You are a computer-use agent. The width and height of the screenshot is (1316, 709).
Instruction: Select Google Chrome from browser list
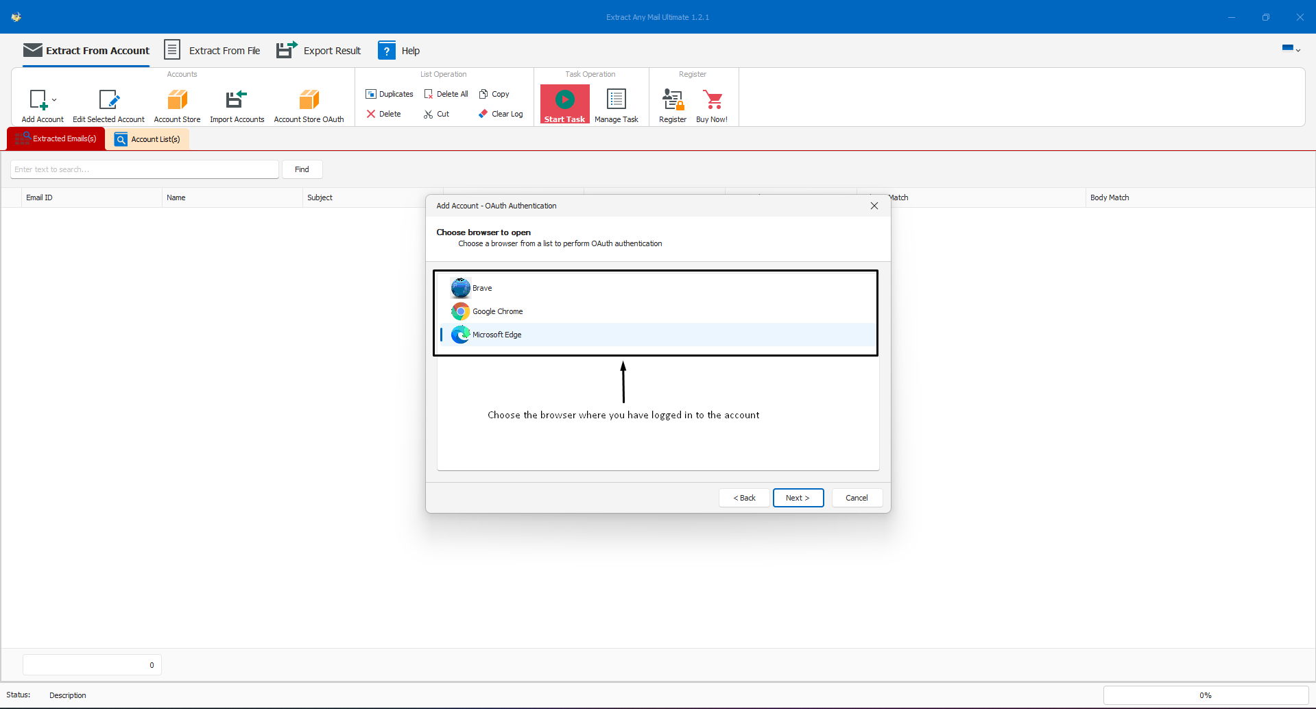497,311
